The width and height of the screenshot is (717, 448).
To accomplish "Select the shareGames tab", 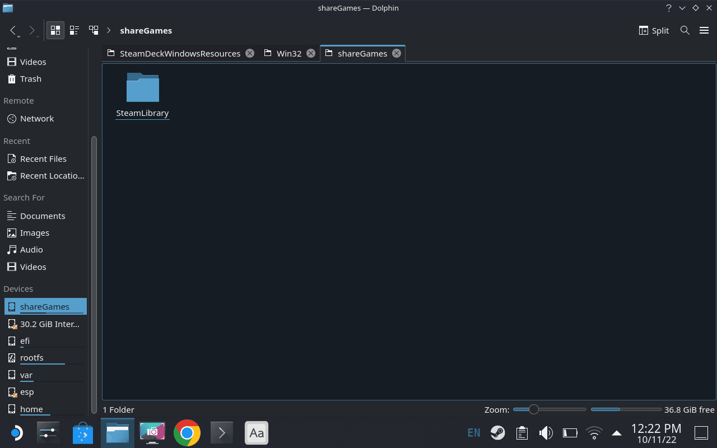I will coord(362,54).
